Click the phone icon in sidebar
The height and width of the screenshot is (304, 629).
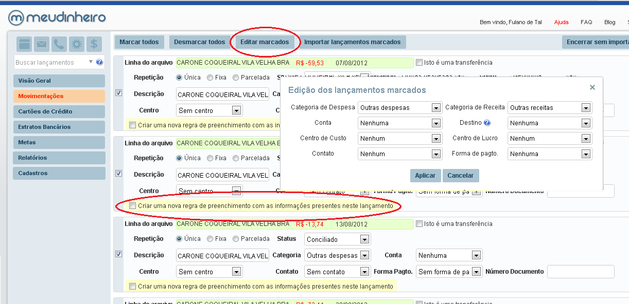pyautogui.click(x=59, y=45)
